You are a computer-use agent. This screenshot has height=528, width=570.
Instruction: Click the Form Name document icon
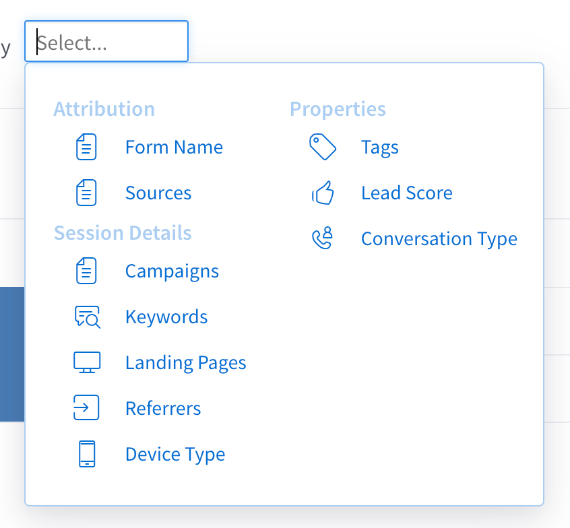pos(86,147)
